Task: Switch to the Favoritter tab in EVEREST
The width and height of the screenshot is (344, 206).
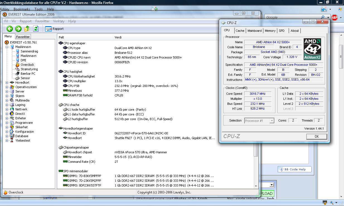Action: pos(23,37)
